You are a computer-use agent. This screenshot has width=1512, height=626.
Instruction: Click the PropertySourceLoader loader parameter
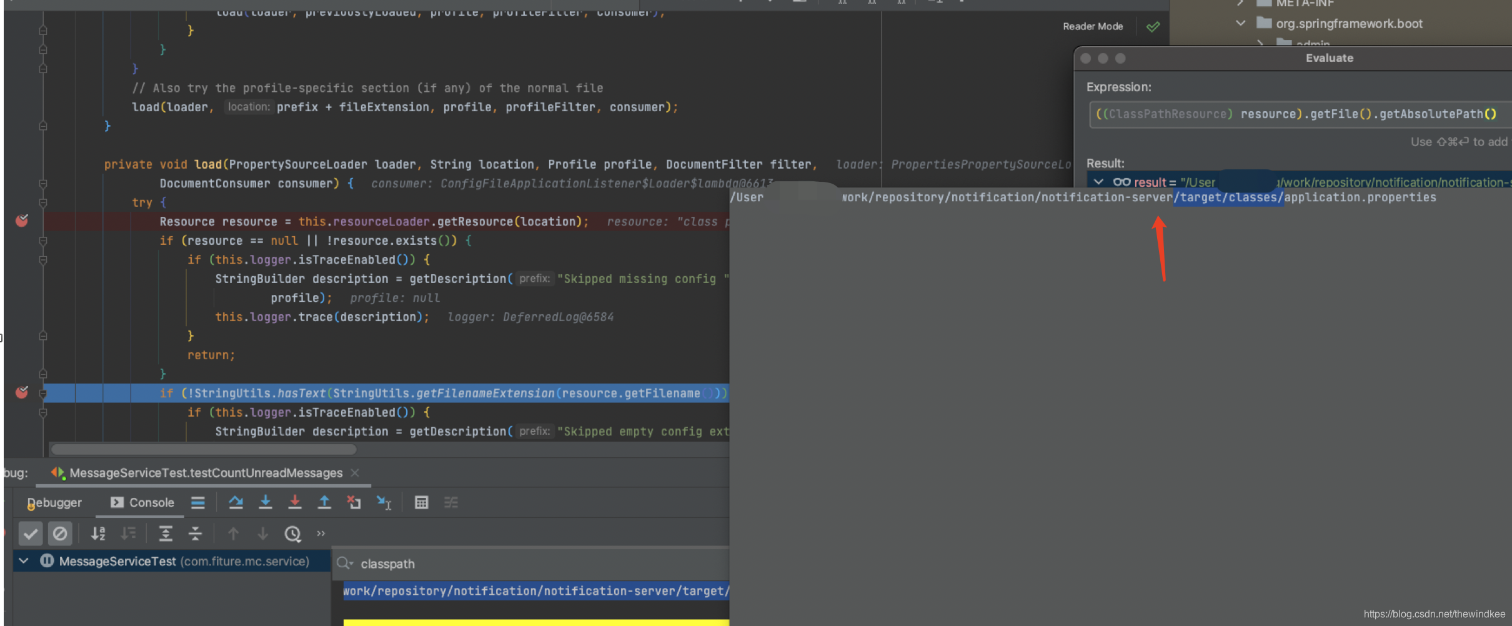[x=322, y=164]
